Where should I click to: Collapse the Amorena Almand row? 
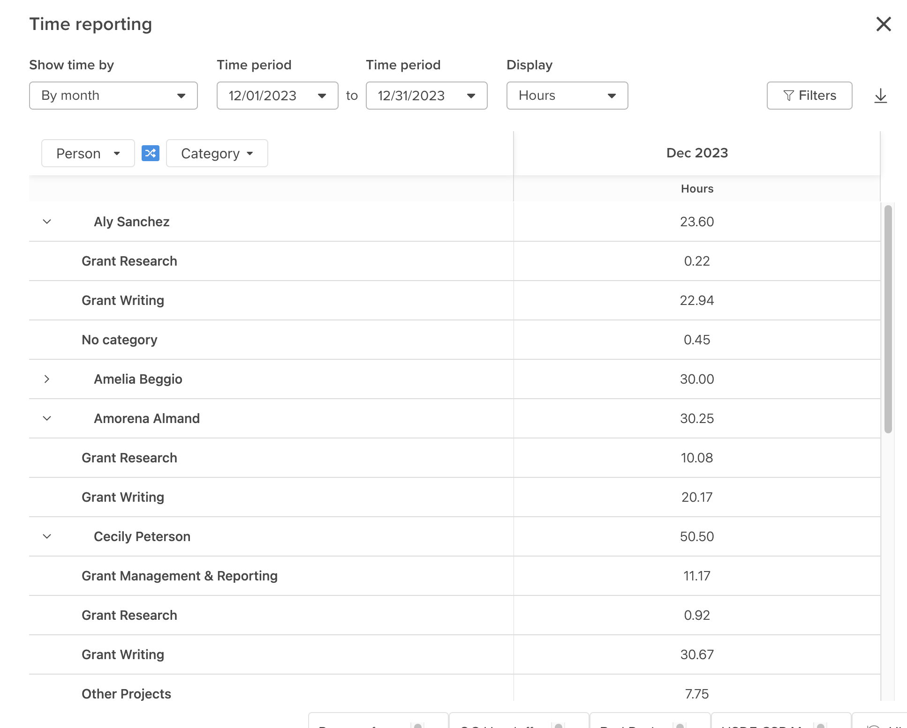coord(47,418)
